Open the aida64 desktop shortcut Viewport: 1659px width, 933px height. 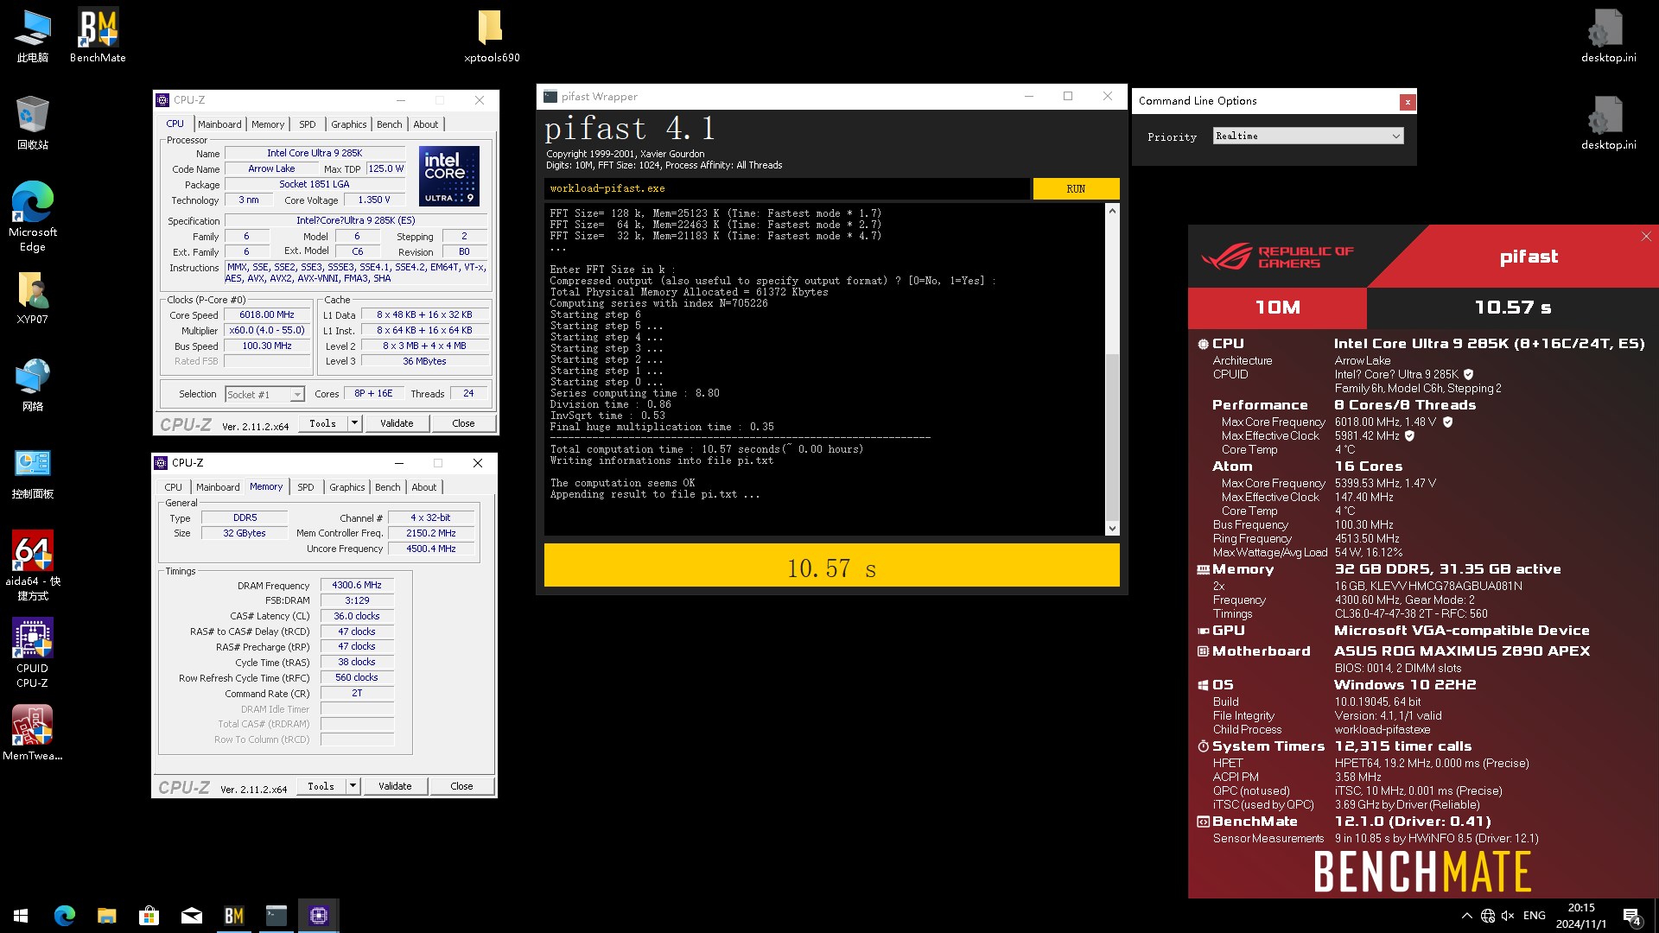coord(33,565)
